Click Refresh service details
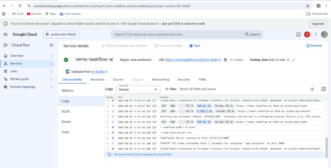The image size is (331, 168). tap(314, 46)
